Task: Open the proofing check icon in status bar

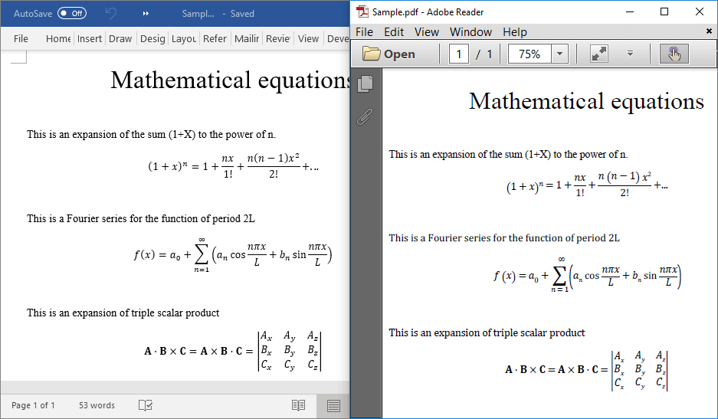Action: pos(146,405)
